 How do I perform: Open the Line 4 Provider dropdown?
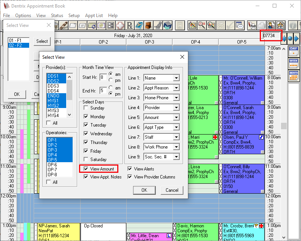point(176,108)
